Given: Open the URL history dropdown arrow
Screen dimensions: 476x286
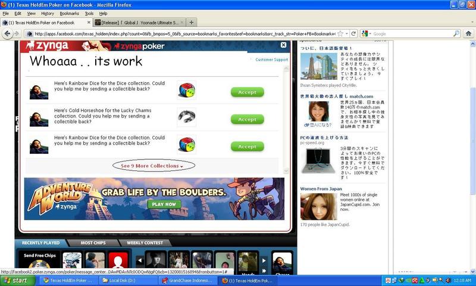Looking at the screenshot, I should coord(347,34).
